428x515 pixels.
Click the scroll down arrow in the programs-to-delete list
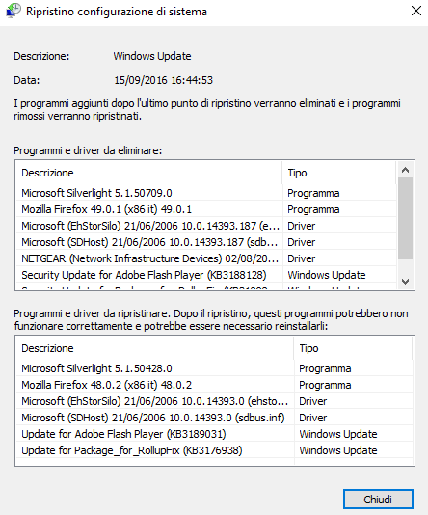pyautogui.click(x=406, y=282)
